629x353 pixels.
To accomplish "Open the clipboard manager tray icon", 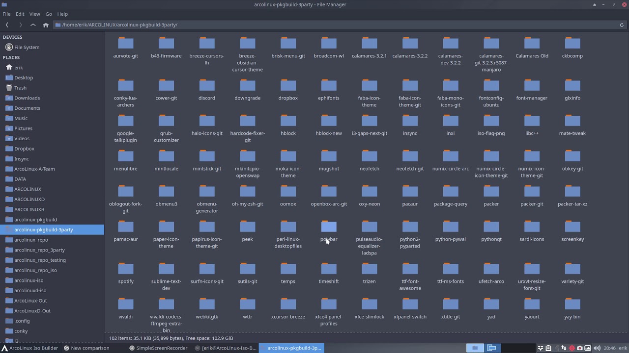I will [548, 348].
